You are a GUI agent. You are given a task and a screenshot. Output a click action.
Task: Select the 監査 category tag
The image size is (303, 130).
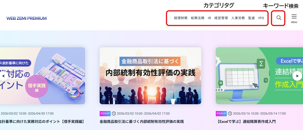coord(251,18)
